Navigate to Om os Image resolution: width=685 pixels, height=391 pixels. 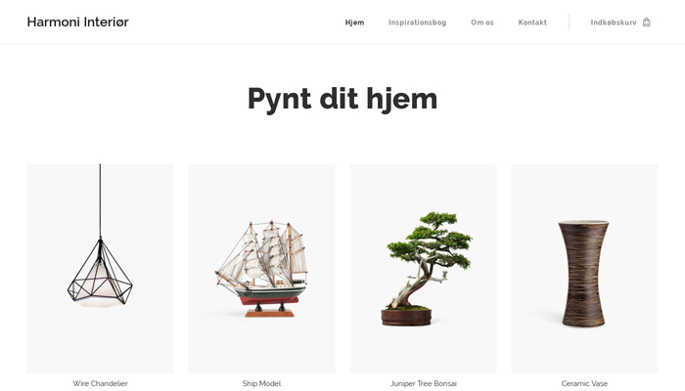[482, 22]
